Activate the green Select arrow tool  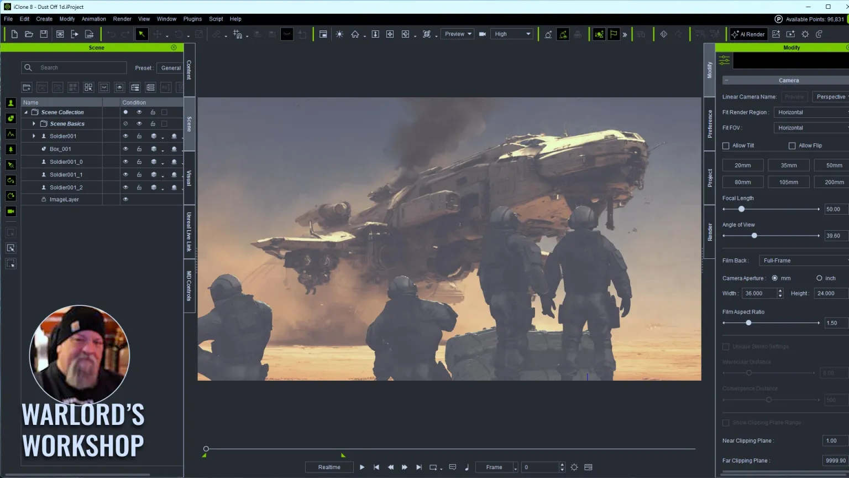pyautogui.click(x=141, y=34)
